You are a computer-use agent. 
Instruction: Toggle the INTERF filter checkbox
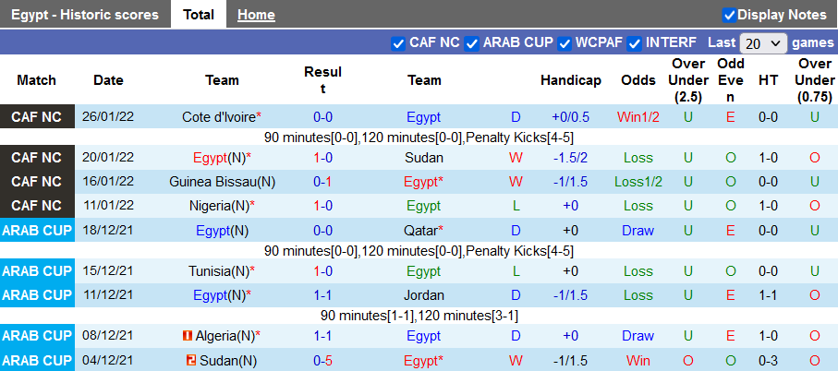coord(635,43)
